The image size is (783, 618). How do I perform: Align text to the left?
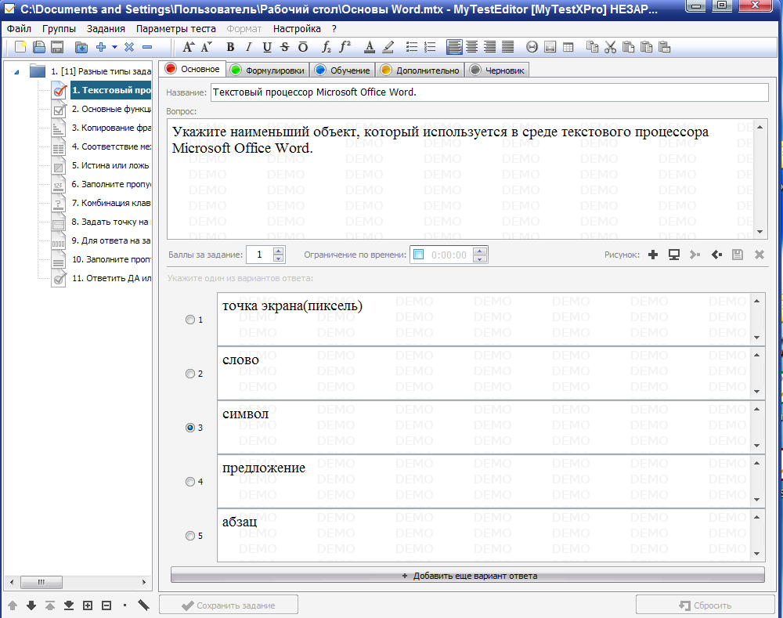point(454,48)
